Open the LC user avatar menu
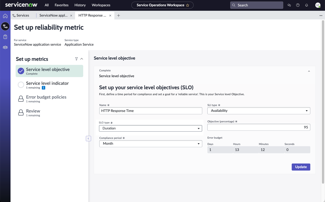Viewport: 325px width, 202px height. [318, 5]
